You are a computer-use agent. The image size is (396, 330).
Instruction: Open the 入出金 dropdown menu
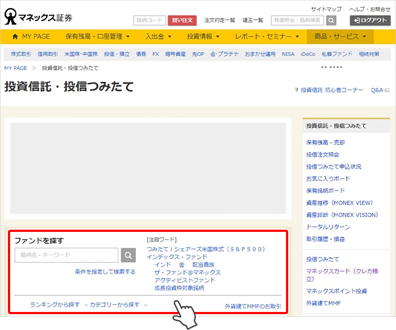tap(158, 37)
